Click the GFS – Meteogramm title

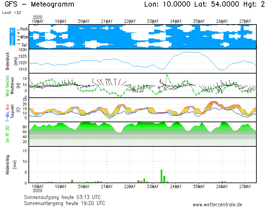[39, 4]
